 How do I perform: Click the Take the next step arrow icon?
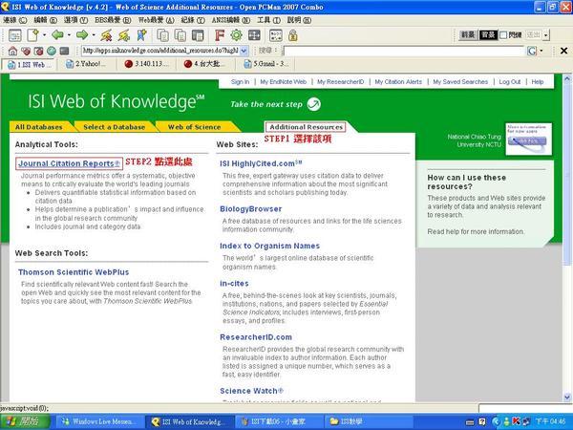[x=313, y=104]
